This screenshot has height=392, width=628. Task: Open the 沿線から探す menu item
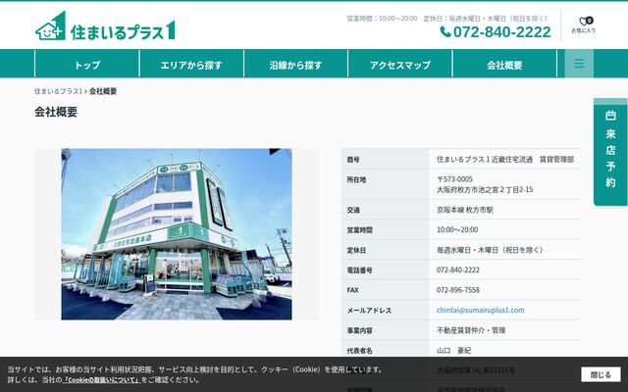click(295, 65)
